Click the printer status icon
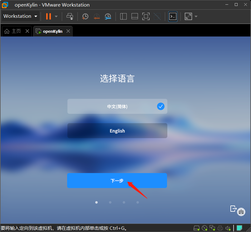Screen dimensions: 251x232 220,228
